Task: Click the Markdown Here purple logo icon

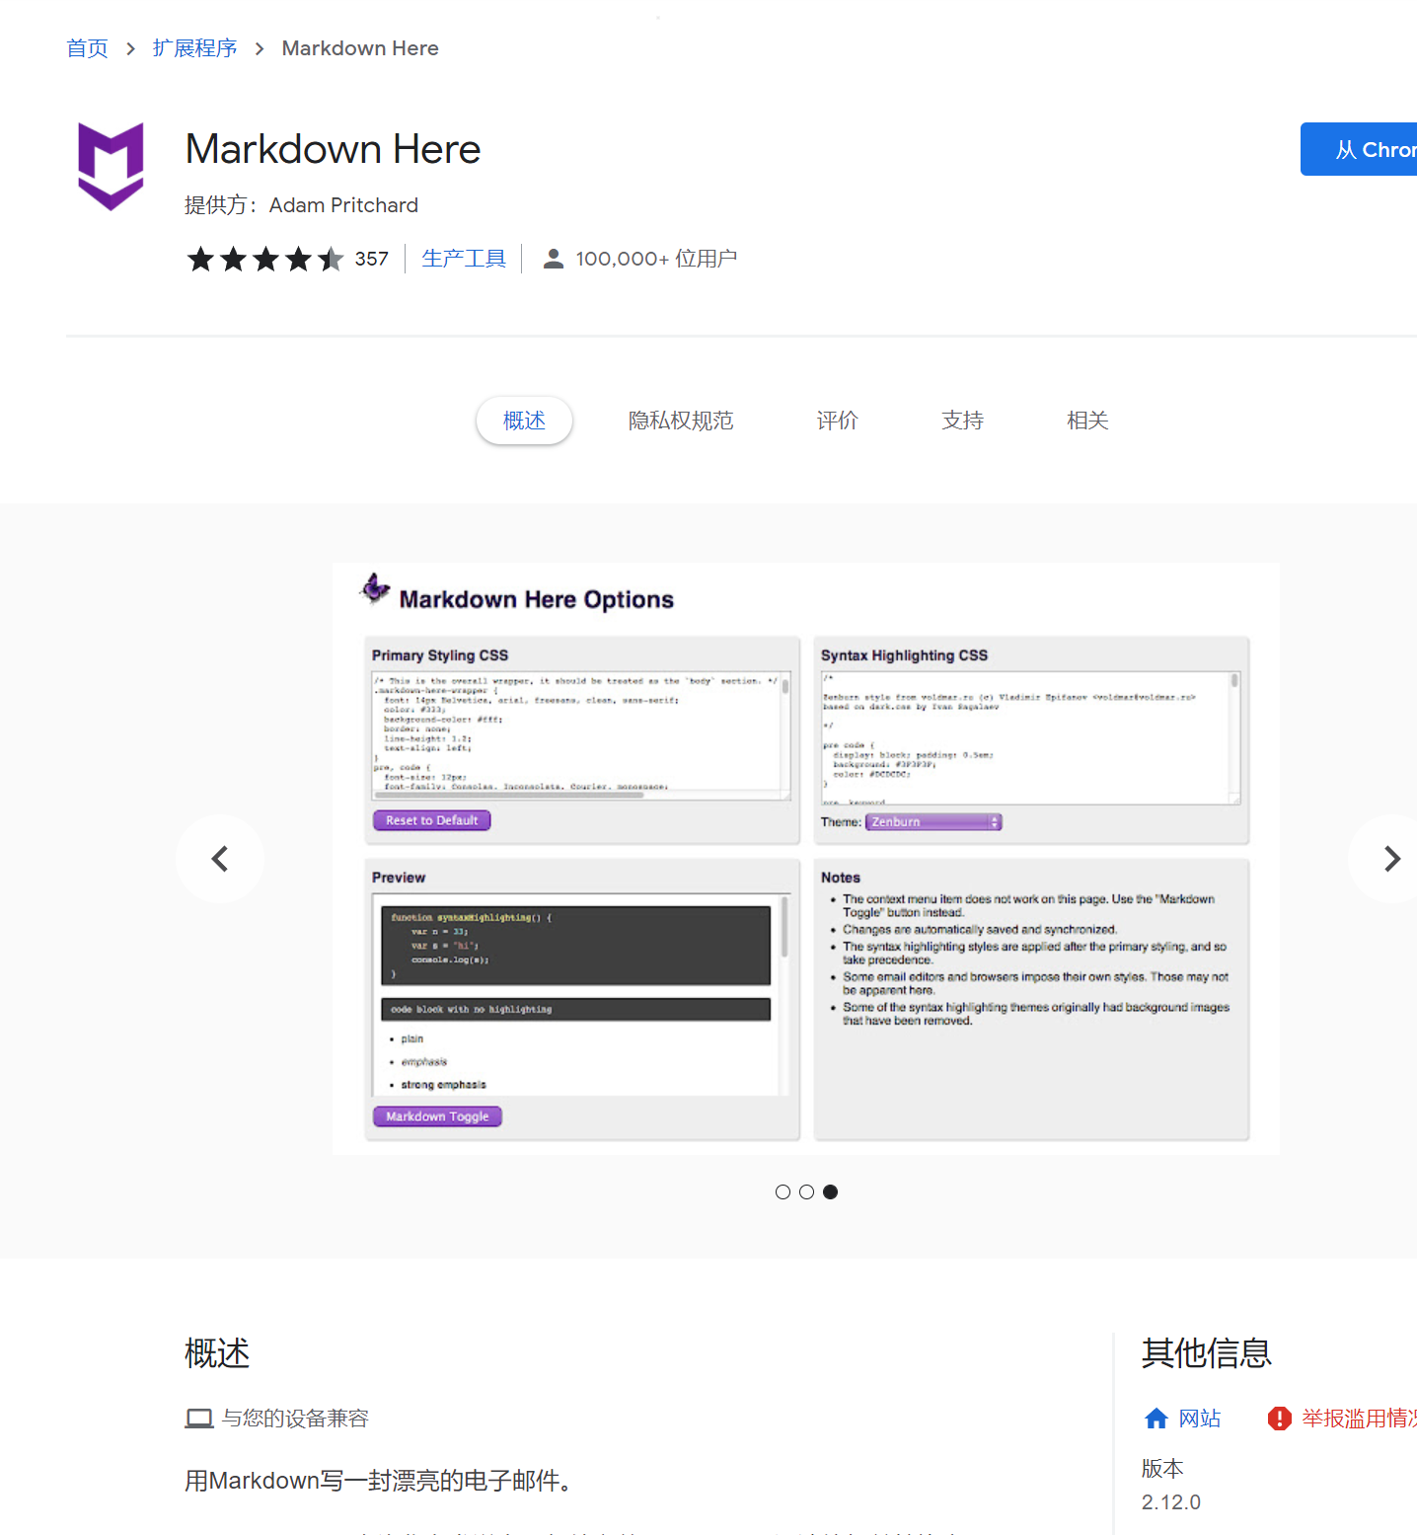Action: click(111, 166)
